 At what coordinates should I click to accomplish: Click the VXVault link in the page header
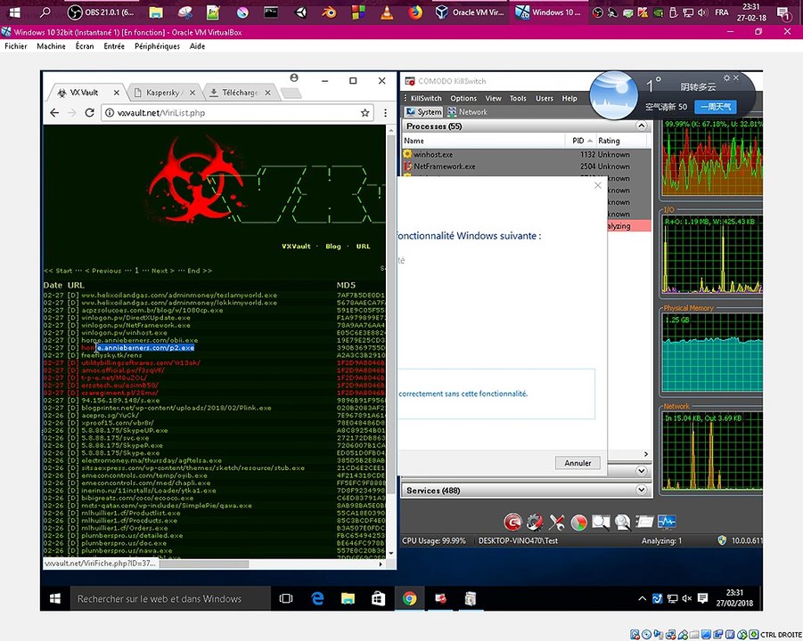click(296, 246)
